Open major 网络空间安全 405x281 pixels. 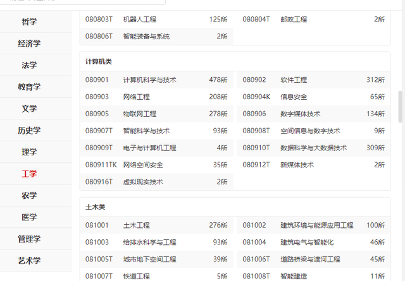(x=143, y=165)
